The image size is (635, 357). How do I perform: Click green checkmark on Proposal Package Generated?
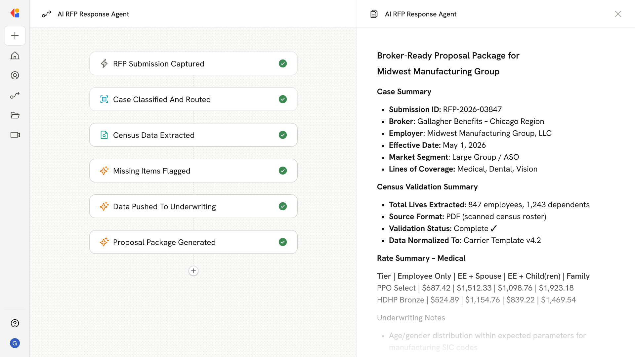pyautogui.click(x=282, y=242)
